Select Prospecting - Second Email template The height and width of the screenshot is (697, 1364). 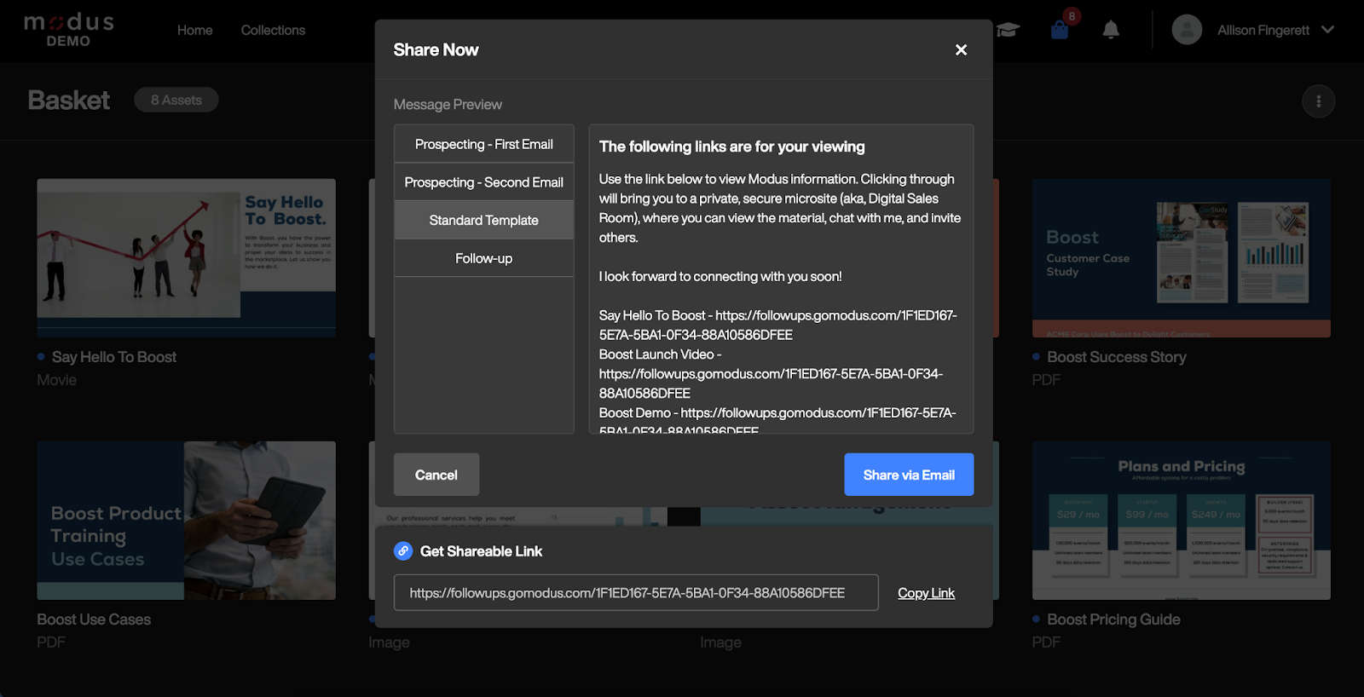[483, 182]
